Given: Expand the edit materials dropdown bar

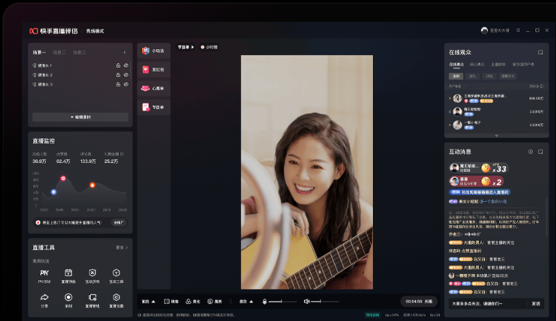Looking at the screenshot, I should click(81, 117).
